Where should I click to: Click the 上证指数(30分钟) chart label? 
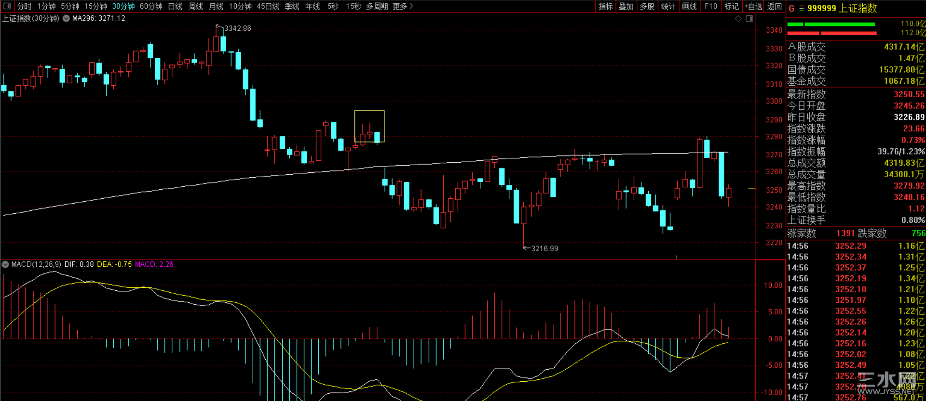click(x=31, y=18)
